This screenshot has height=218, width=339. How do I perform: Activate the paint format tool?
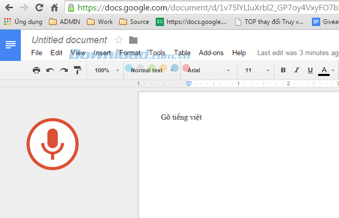pyautogui.click(x=78, y=70)
